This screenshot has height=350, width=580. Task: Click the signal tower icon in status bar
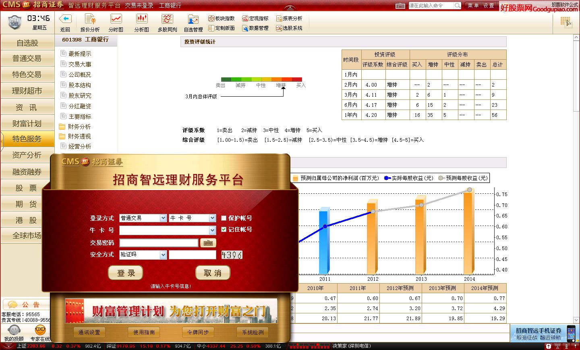(557, 346)
